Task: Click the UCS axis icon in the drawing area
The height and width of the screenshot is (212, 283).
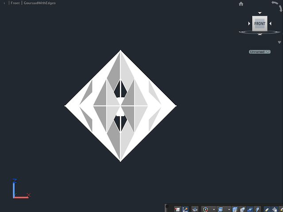Action: (x=21, y=189)
